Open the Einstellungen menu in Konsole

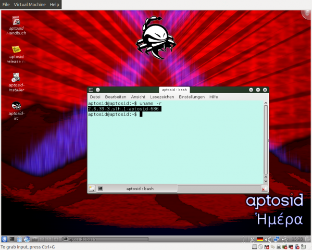[192, 97]
